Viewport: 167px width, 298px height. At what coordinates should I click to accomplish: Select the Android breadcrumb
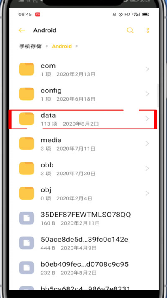point(62,46)
